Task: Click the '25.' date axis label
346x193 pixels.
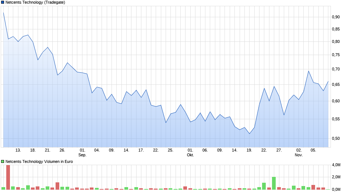Action: pos(170,150)
